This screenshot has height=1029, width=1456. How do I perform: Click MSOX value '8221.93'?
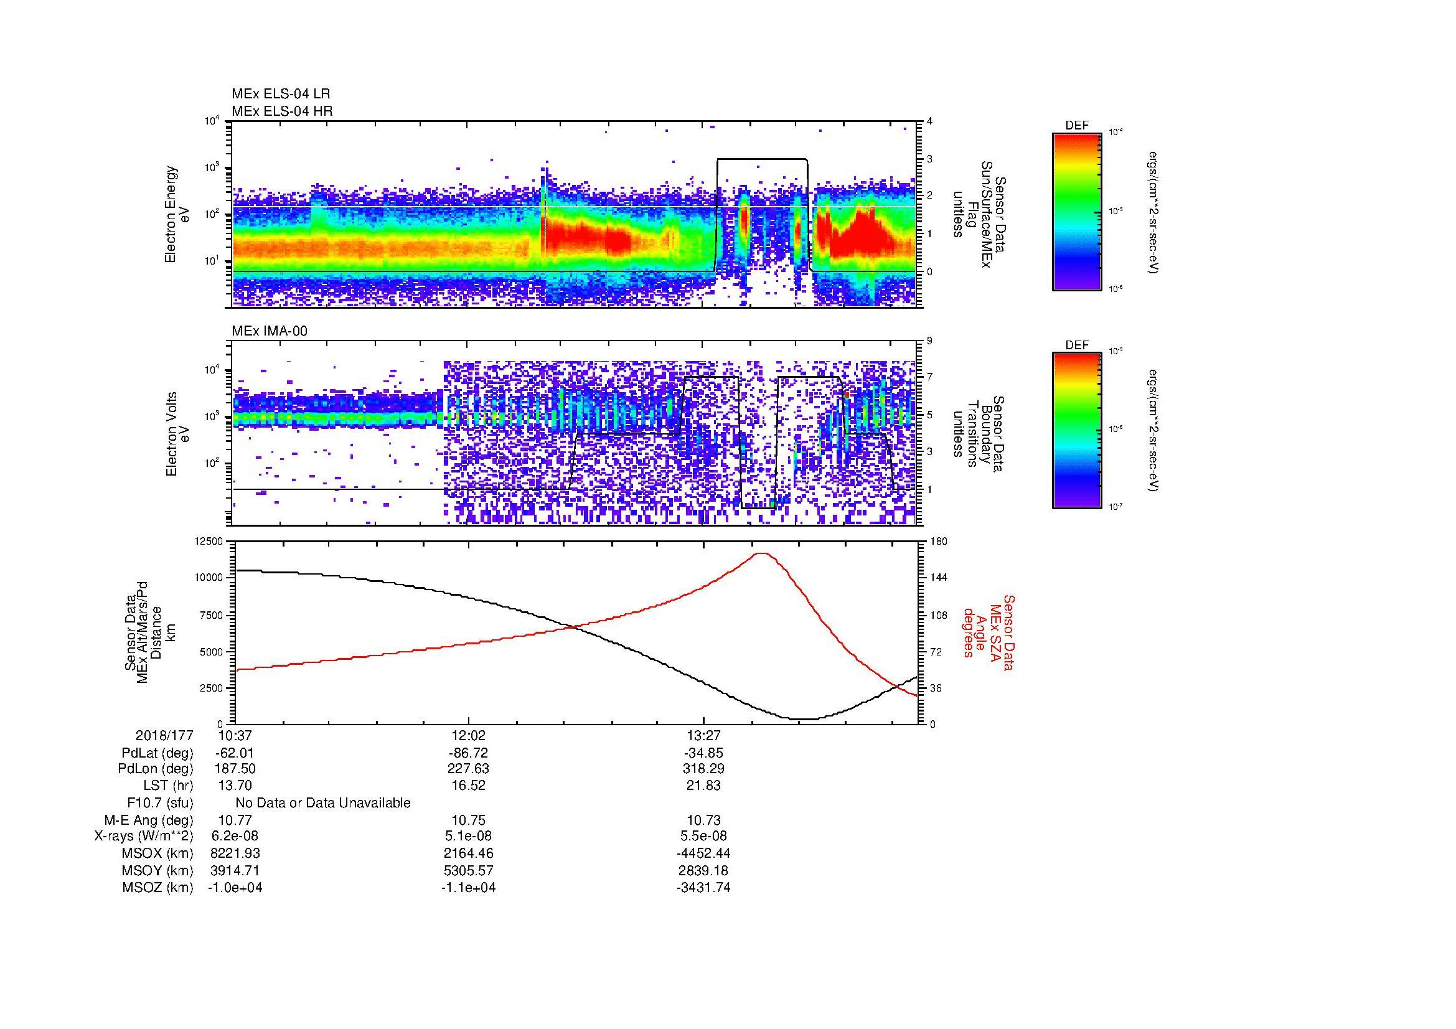pos(235,853)
